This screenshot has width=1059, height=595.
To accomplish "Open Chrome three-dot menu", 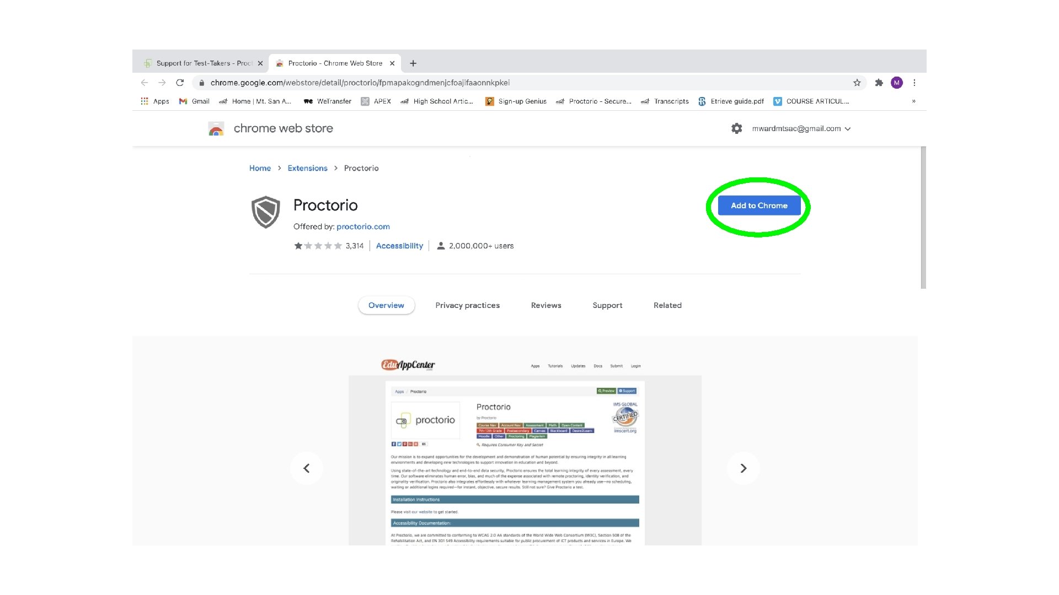I will (x=914, y=83).
